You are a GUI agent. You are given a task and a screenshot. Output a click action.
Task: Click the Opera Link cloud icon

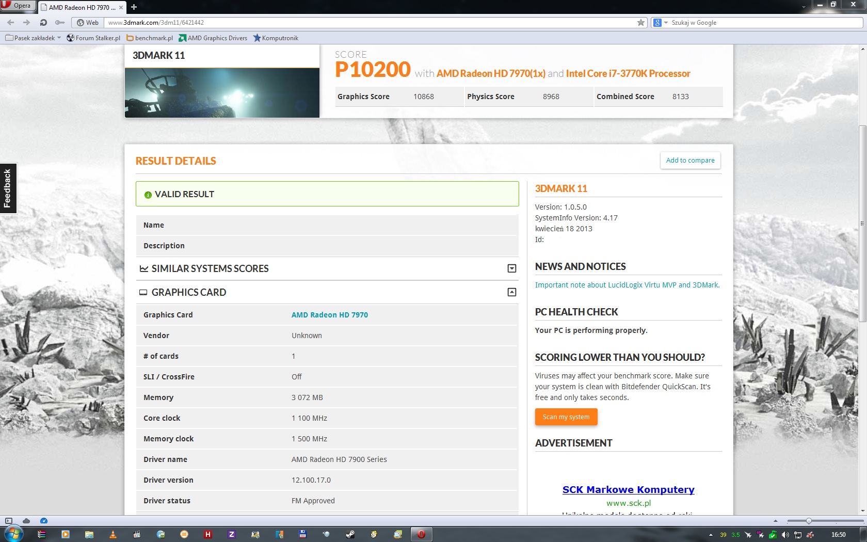pyautogui.click(x=26, y=521)
